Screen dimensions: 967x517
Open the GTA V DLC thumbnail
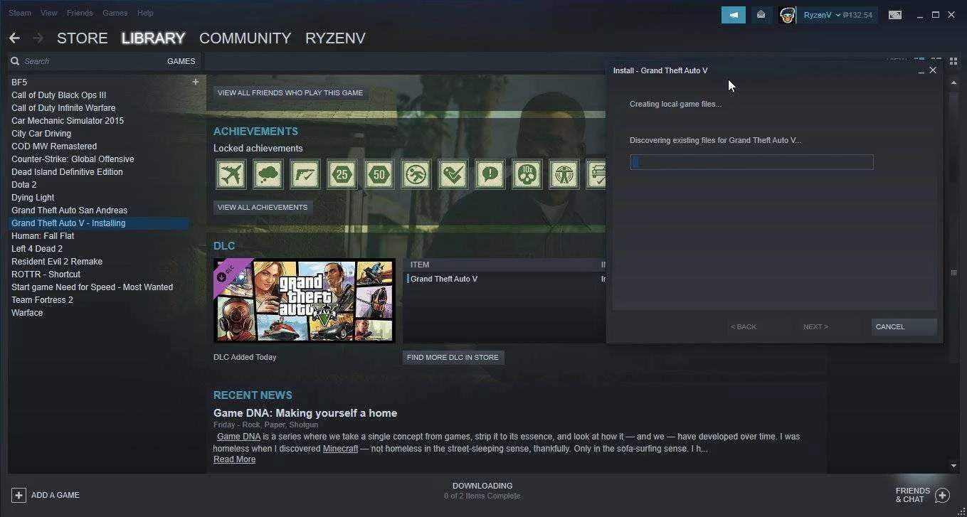pos(305,300)
